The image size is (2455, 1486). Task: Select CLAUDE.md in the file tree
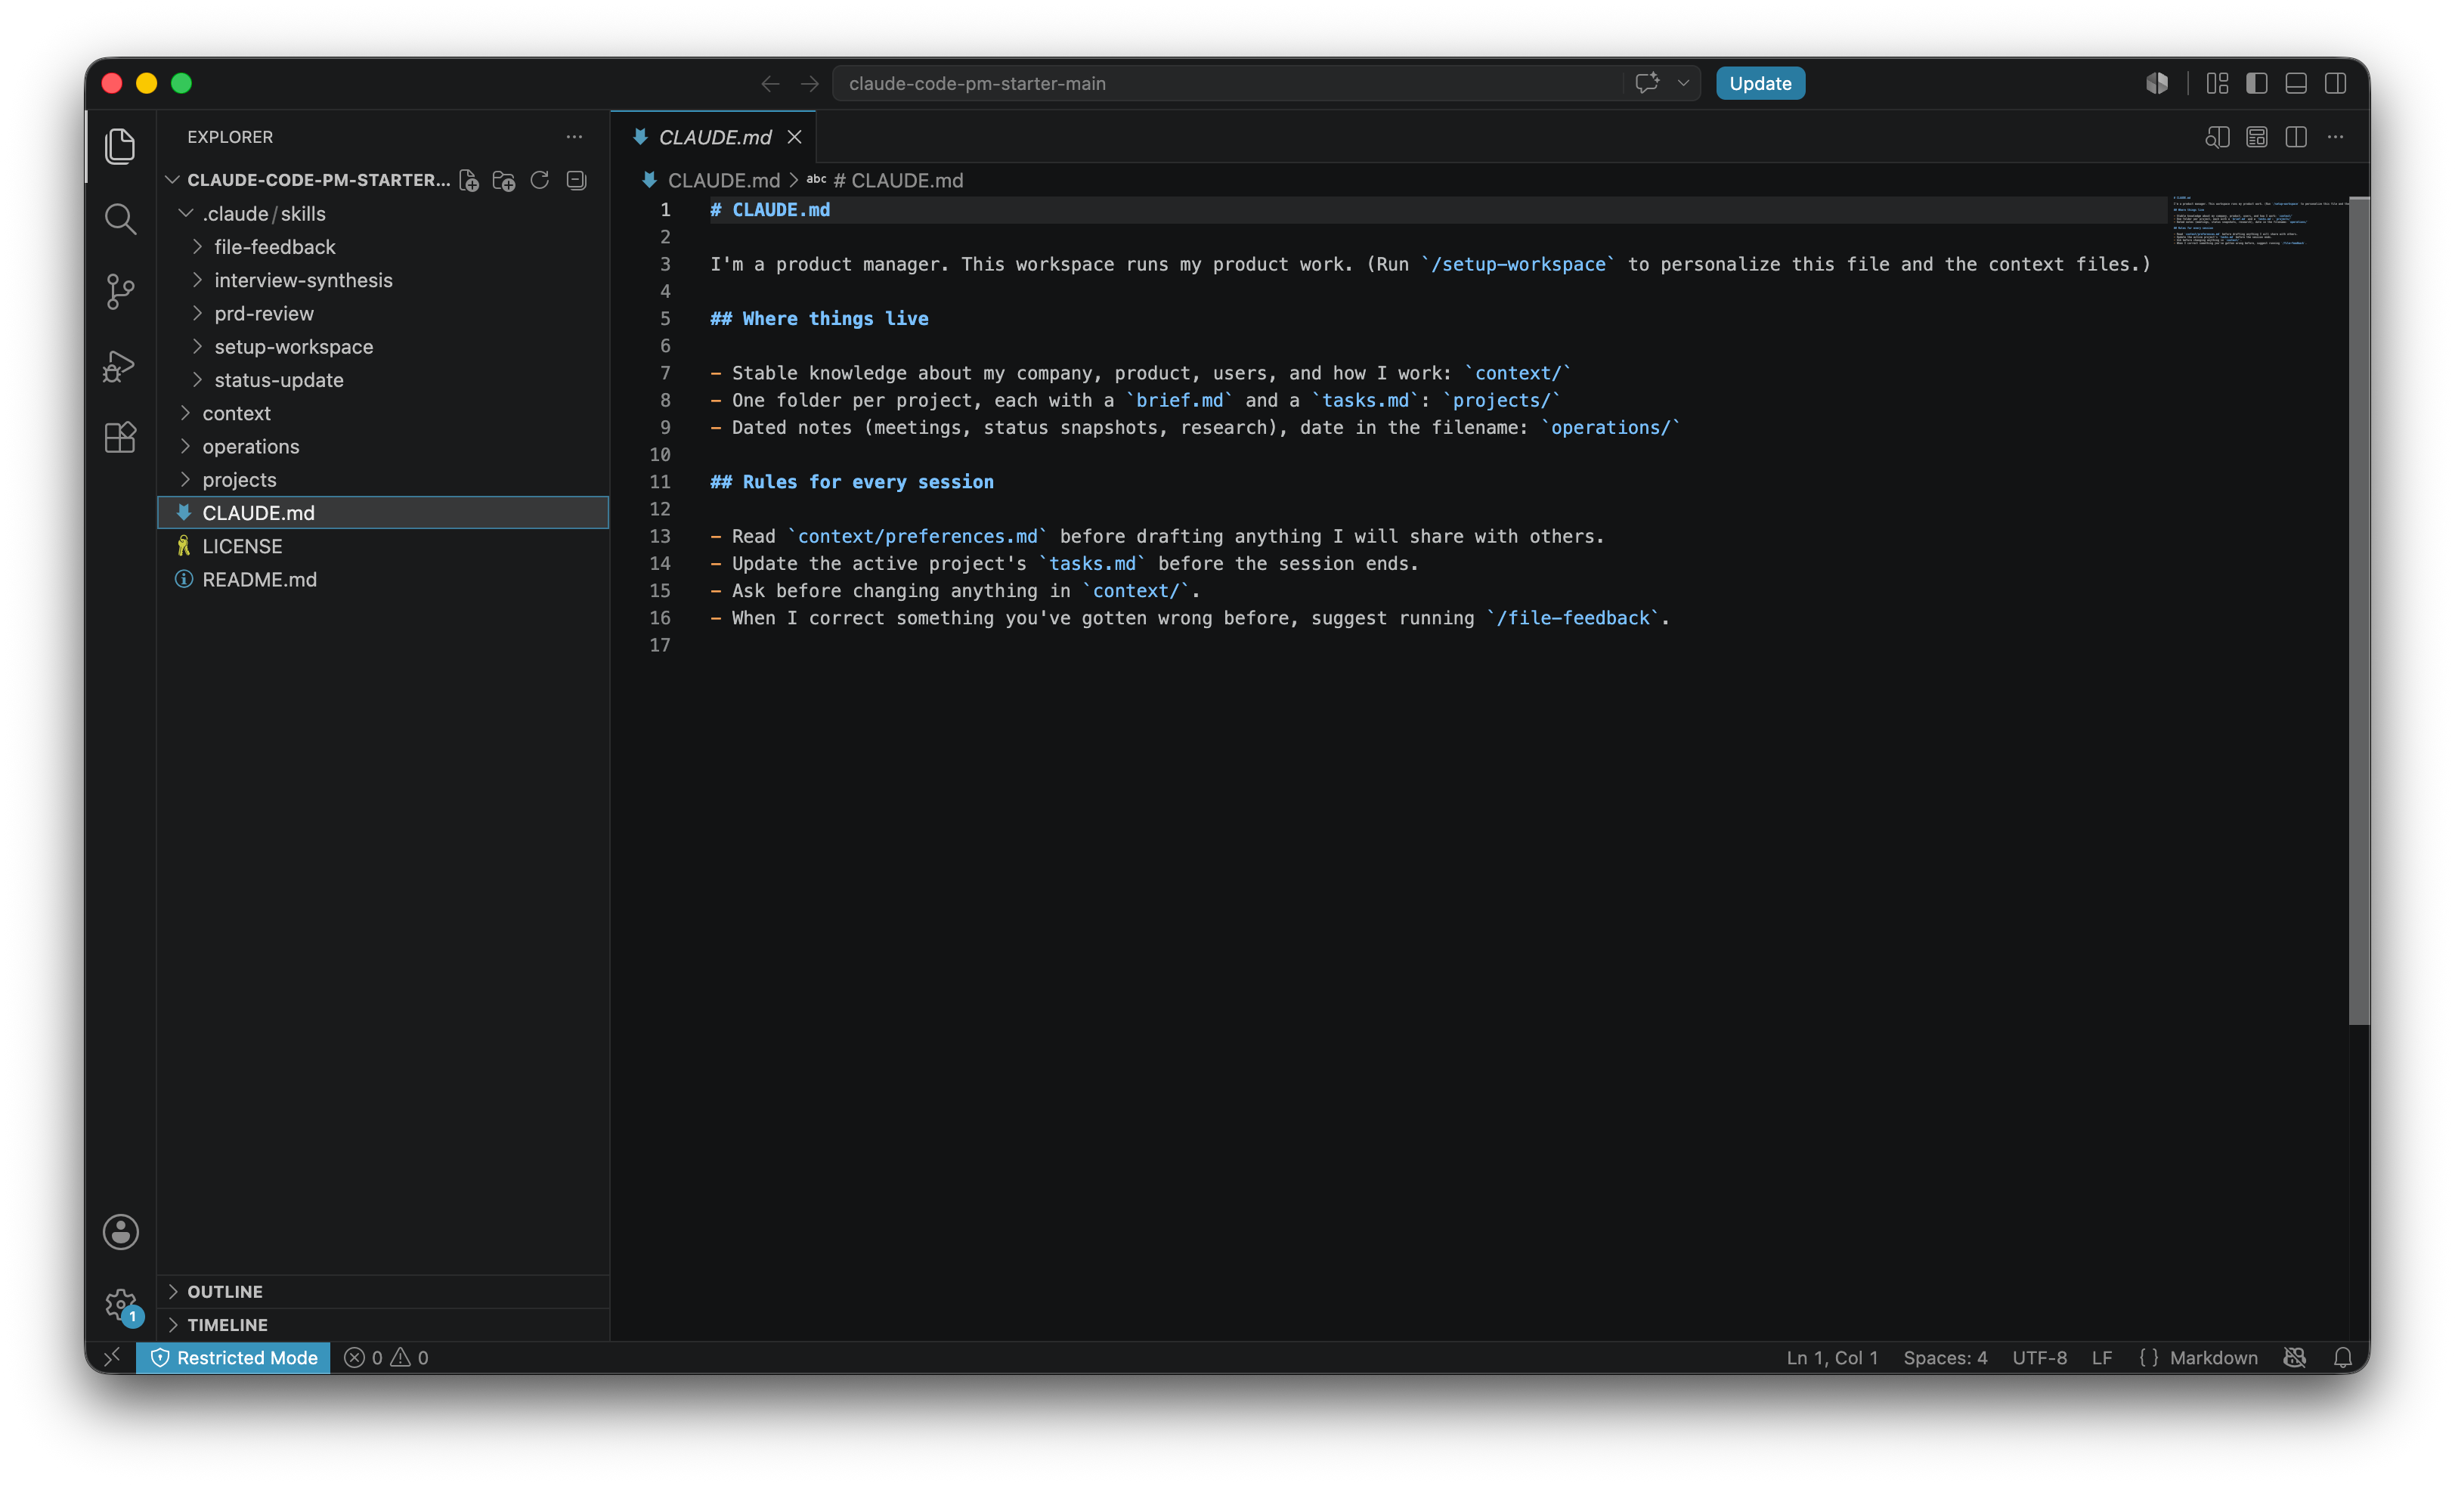pyautogui.click(x=384, y=513)
